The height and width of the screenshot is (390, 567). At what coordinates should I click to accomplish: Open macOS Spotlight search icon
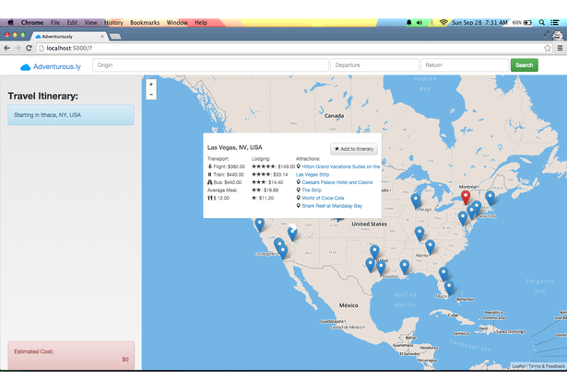tap(542, 22)
